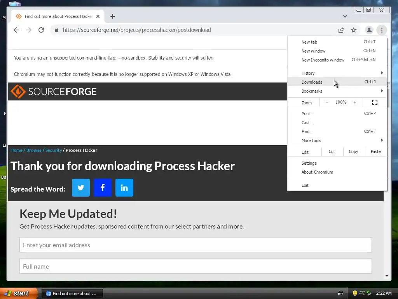
Task: Expand the History submenu
Action: (x=337, y=73)
